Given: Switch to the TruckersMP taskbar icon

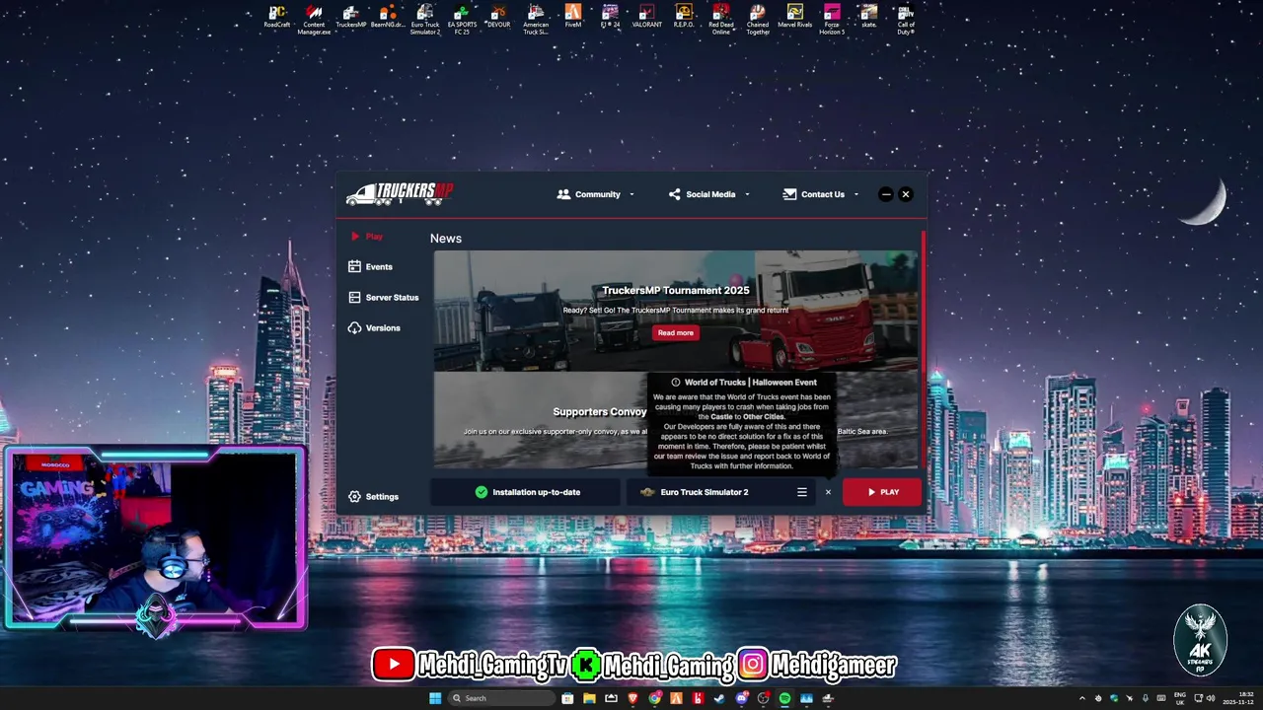Looking at the screenshot, I should 828,698.
